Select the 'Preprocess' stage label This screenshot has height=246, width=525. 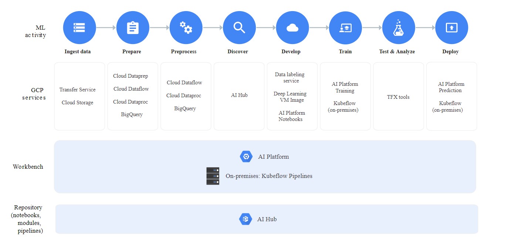(184, 52)
